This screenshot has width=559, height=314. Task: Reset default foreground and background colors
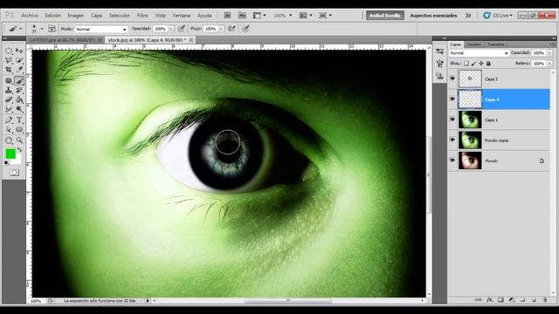6,163
